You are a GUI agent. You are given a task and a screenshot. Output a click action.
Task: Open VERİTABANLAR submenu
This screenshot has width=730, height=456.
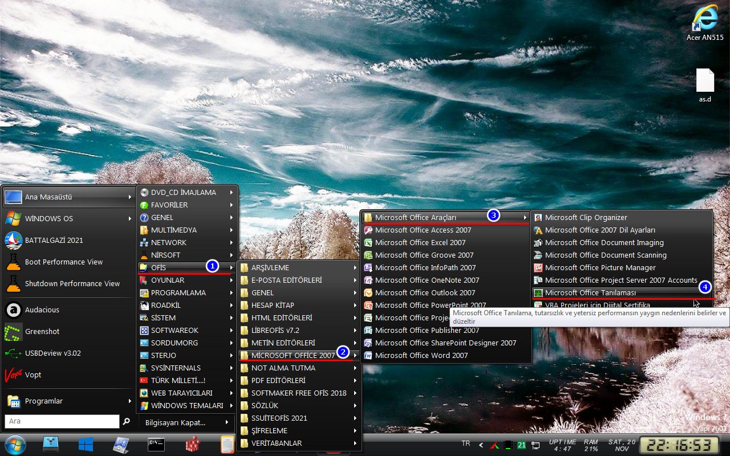(299, 443)
